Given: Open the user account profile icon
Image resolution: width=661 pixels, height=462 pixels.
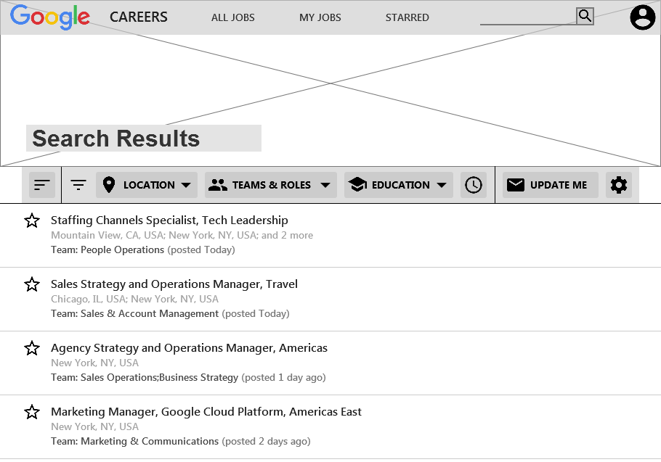Looking at the screenshot, I should (x=642, y=17).
